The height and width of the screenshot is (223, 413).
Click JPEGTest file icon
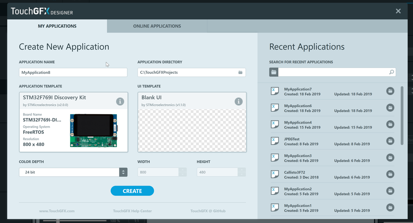[x=275, y=141]
